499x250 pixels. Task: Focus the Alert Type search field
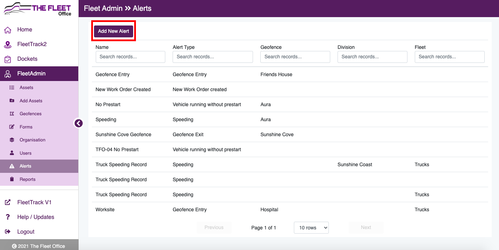213,57
